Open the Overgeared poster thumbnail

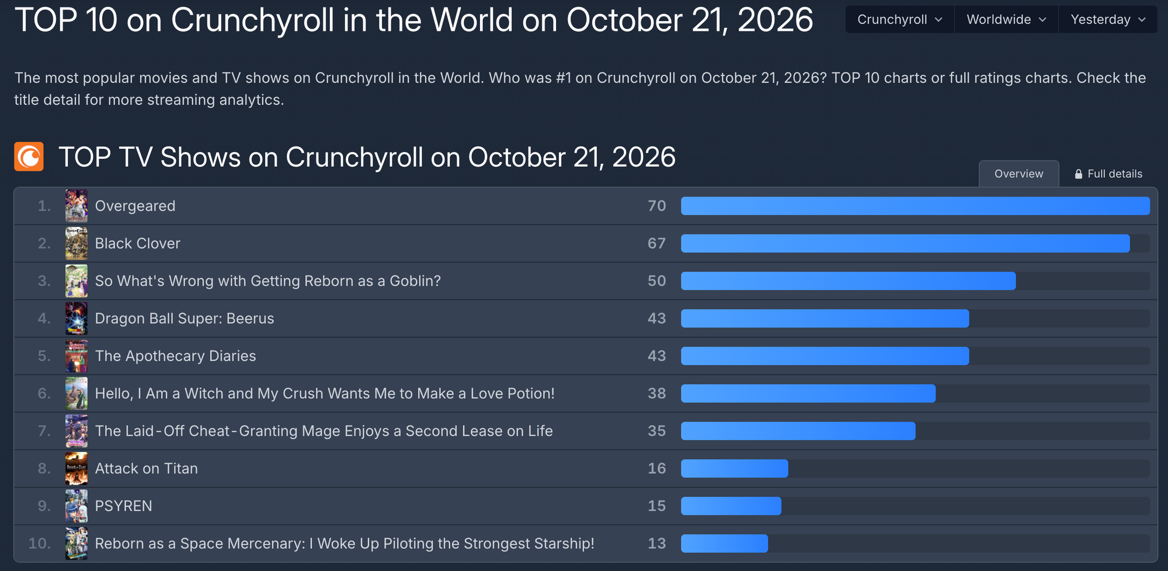click(x=77, y=206)
